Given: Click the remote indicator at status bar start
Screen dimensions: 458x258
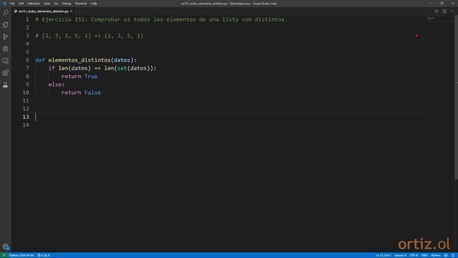Looking at the screenshot, I should [x=4, y=255].
